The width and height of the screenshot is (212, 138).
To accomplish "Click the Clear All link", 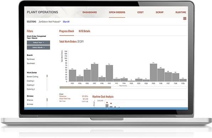I will (x=66, y=22).
